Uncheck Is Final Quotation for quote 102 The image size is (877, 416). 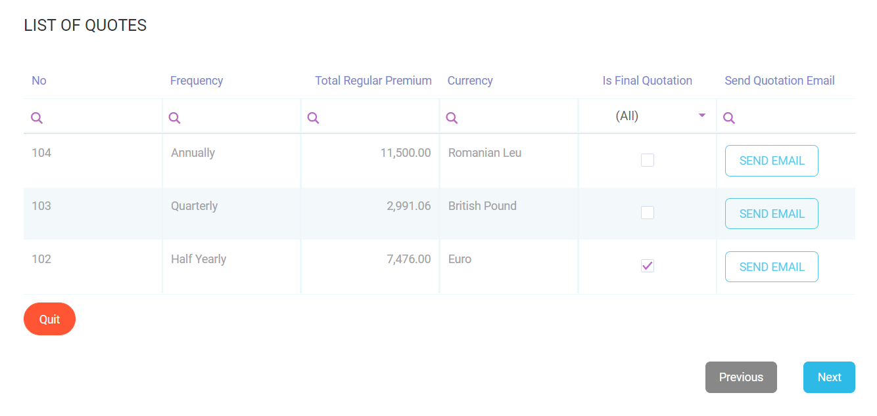click(x=648, y=266)
